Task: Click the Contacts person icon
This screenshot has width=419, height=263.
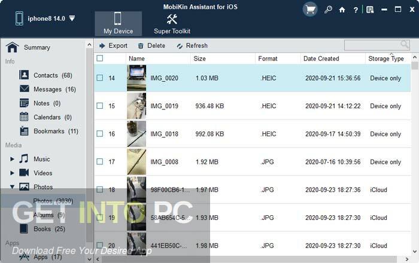Action: (24, 75)
